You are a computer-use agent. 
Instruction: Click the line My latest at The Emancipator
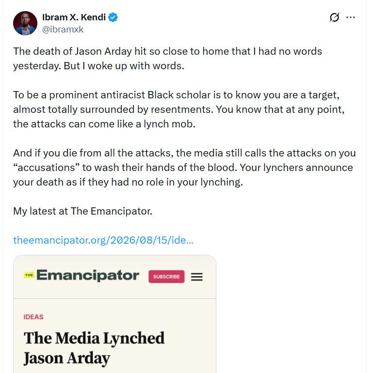click(x=83, y=211)
